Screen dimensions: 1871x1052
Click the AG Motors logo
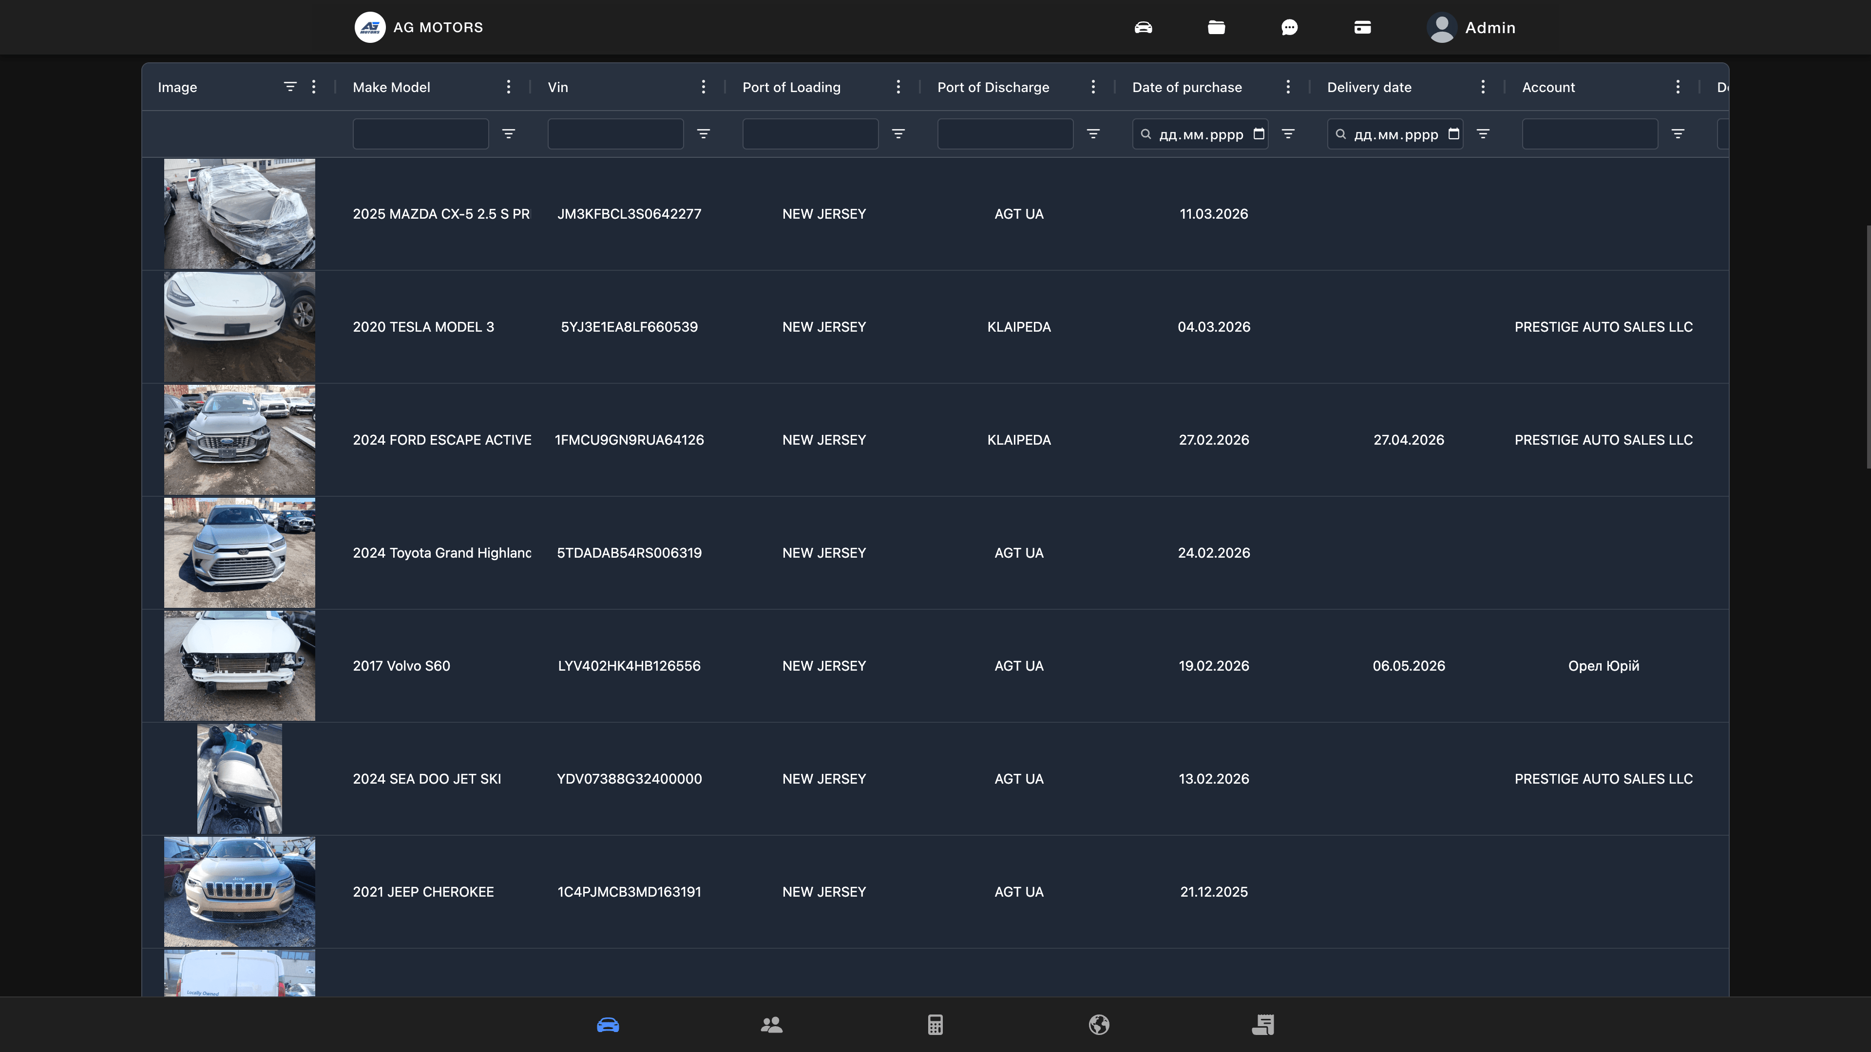point(370,28)
